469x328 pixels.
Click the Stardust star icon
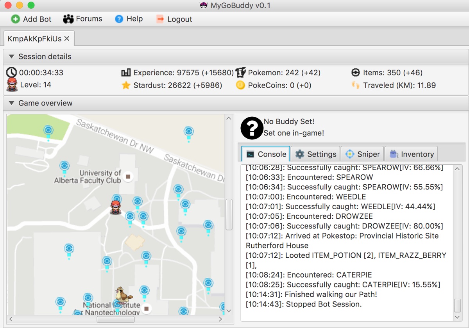pos(126,85)
